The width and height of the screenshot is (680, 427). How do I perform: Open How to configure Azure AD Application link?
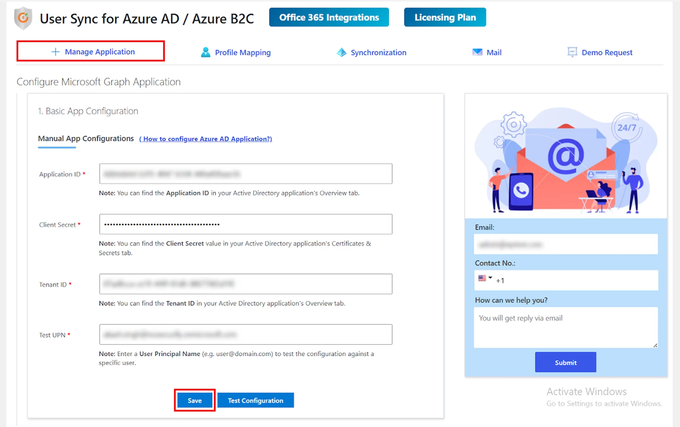(206, 139)
